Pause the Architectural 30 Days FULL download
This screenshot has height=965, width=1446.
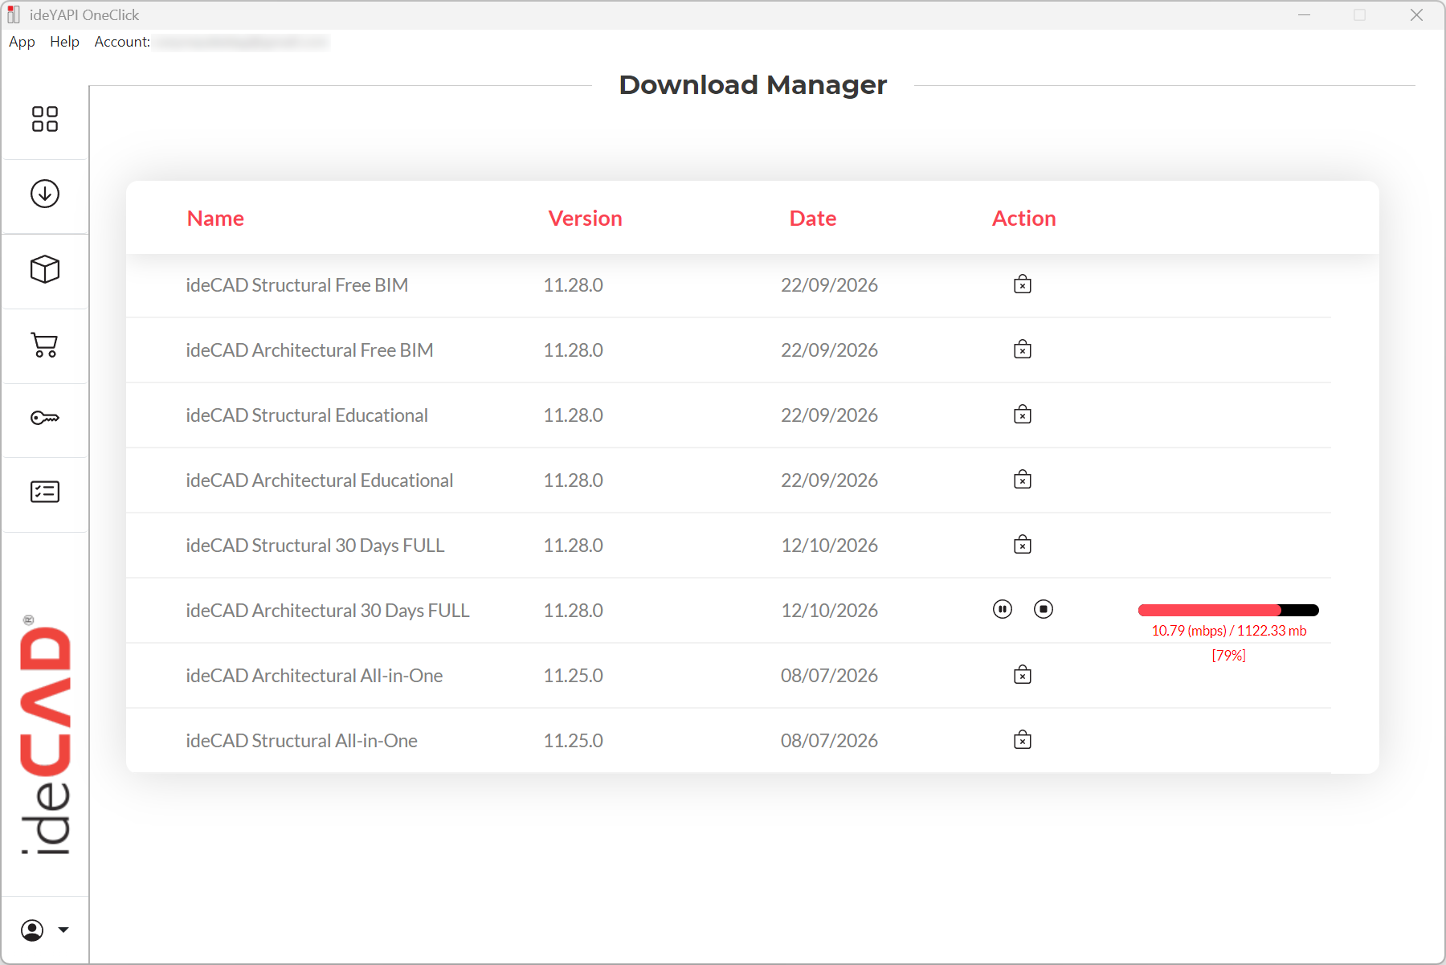(x=1003, y=609)
